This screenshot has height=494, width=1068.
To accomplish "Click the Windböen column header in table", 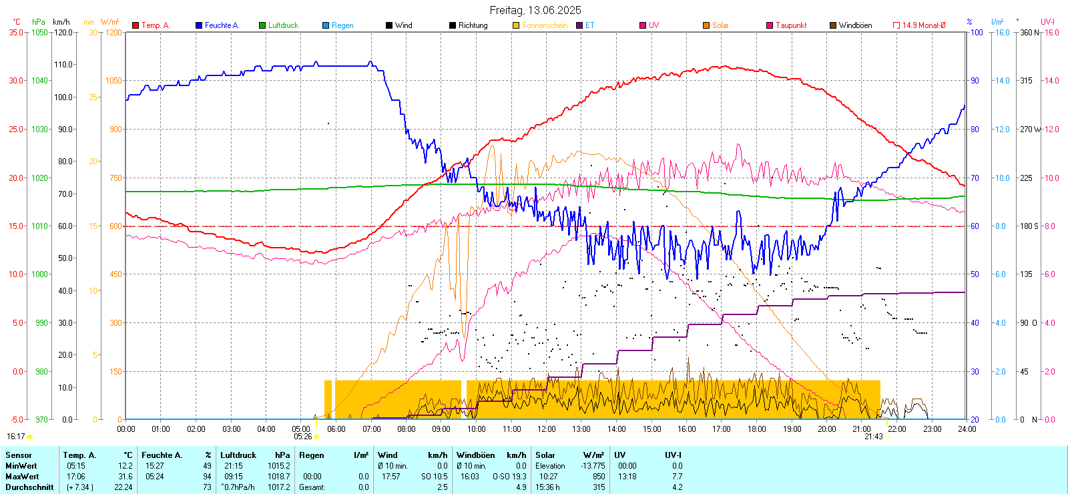I will click(x=475, y=455).
